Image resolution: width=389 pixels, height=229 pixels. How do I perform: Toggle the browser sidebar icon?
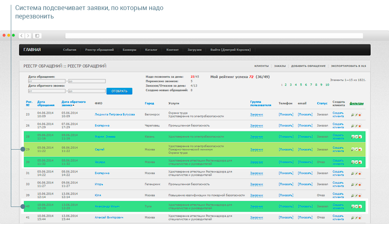[37, 36]
